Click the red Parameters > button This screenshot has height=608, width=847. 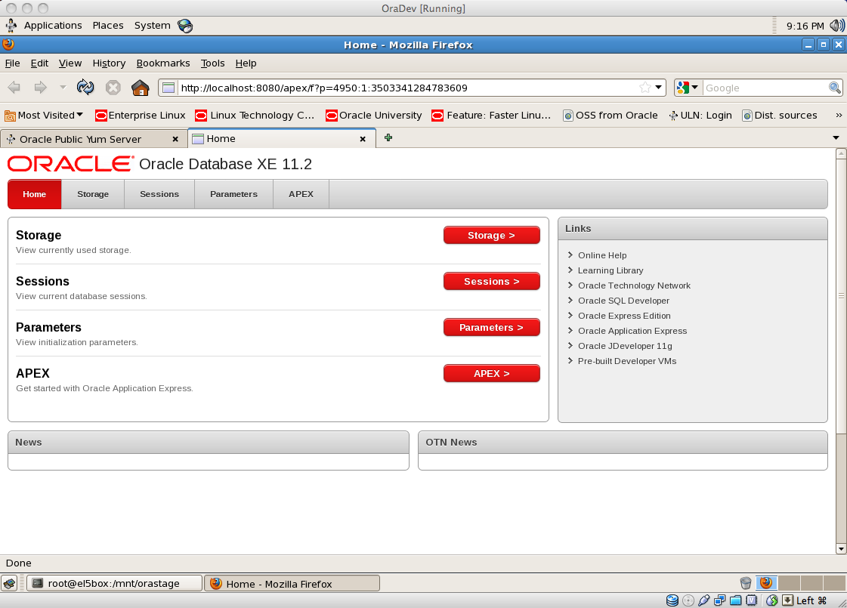(492, 327)
